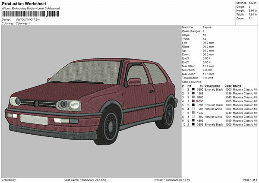
Task: Click the Code column header
Action: [x=228, y=85]
